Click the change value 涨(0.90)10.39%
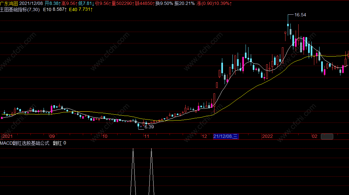Screen dimensions: 349x195 pyautogui.click(x=214, y=3)
